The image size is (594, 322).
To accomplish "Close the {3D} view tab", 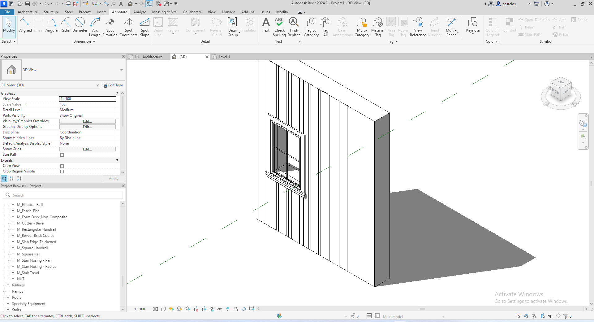I will coord(207,57).
